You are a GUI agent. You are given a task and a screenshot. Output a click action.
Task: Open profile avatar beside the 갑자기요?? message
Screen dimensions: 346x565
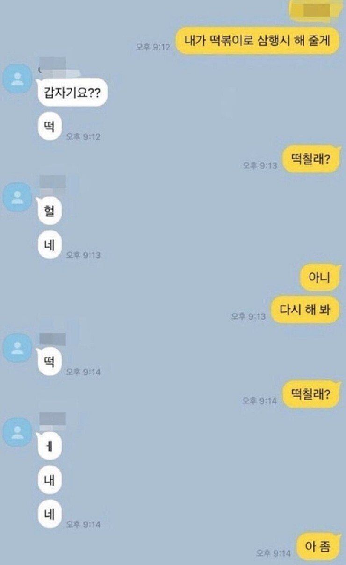click(18, 78)
